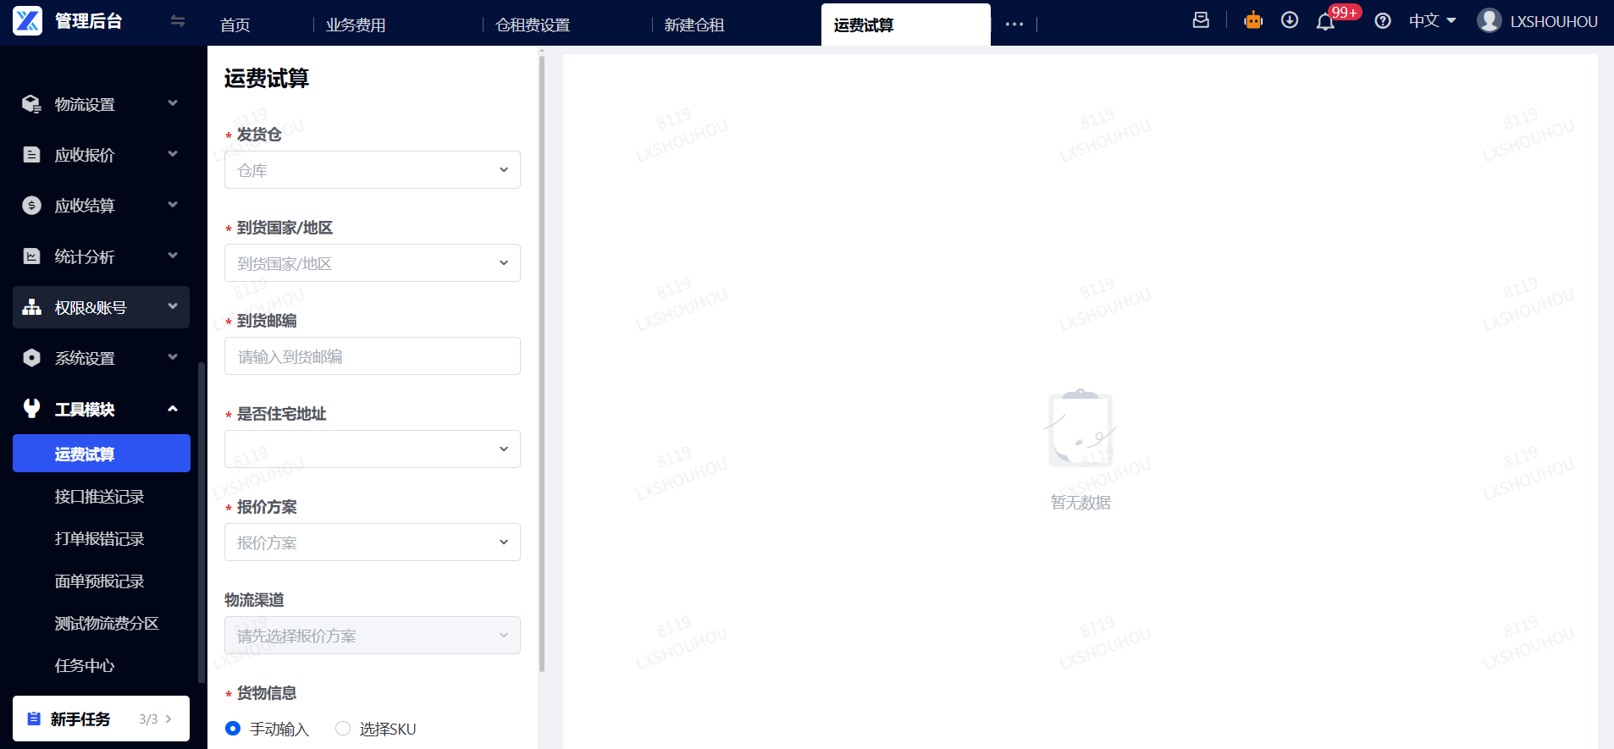The width and height of the screenshot is (1614, 749).
Task: Click the form panel vertical scrollbar
Action: (x=542, y=363)
